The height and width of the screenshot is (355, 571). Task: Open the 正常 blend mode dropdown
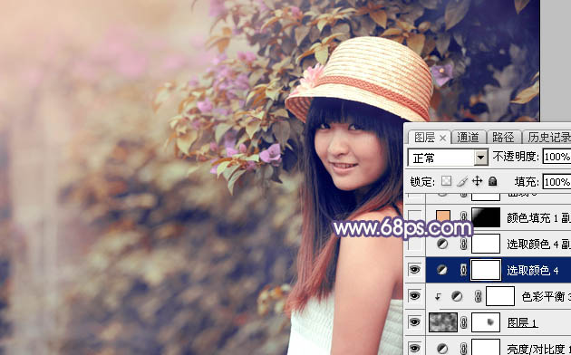448,158
